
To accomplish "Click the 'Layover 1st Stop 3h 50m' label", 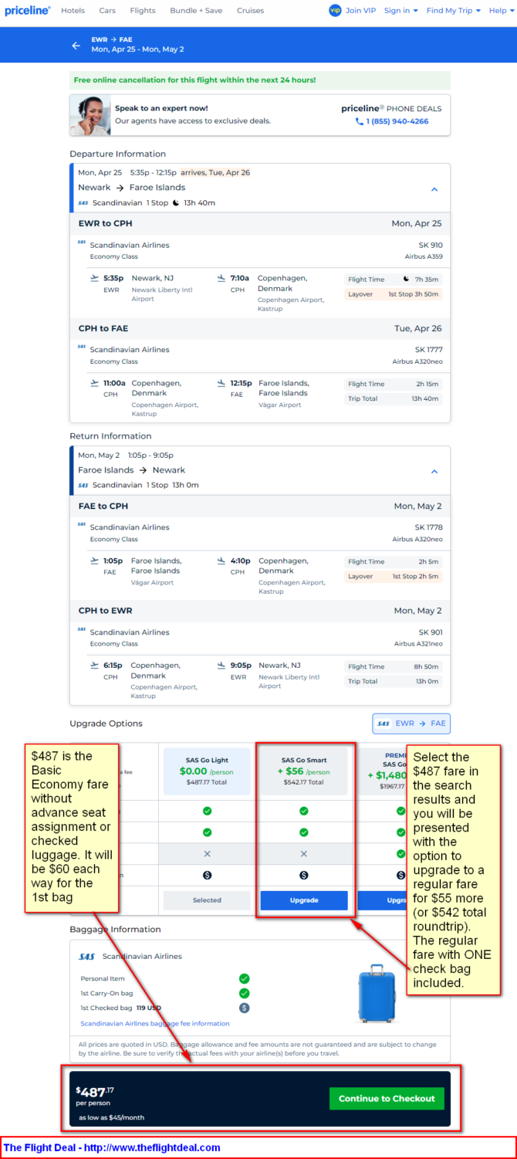I will 394,294.
